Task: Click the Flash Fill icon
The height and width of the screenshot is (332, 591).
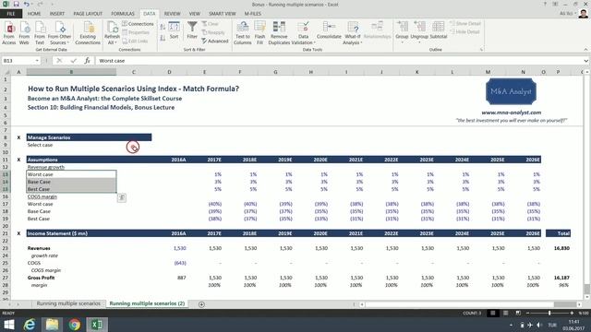Action: 259,33
